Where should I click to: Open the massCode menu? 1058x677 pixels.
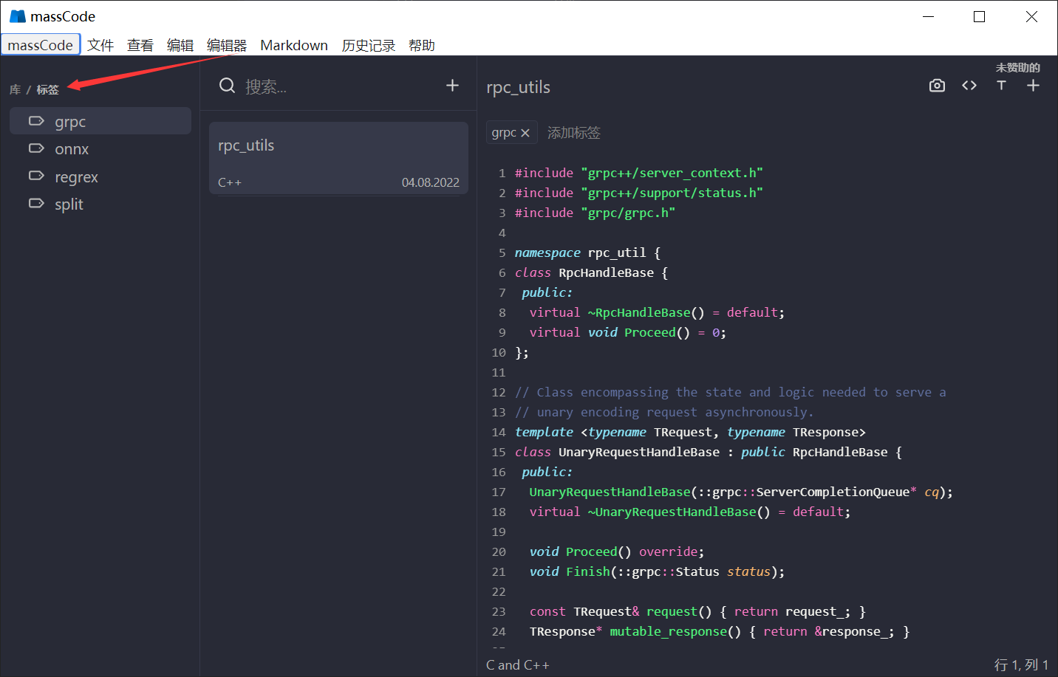coord(41,45)
